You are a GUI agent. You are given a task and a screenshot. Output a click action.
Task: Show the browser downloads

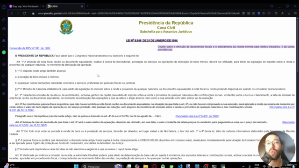tap(289, 14)
